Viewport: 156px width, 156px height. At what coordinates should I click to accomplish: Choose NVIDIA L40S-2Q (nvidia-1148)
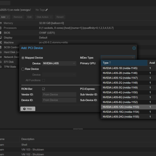click(129, 83)
